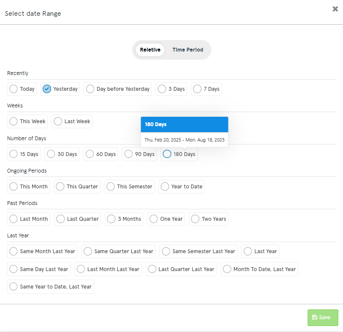Choose This Week radio button

pos(27,121)
